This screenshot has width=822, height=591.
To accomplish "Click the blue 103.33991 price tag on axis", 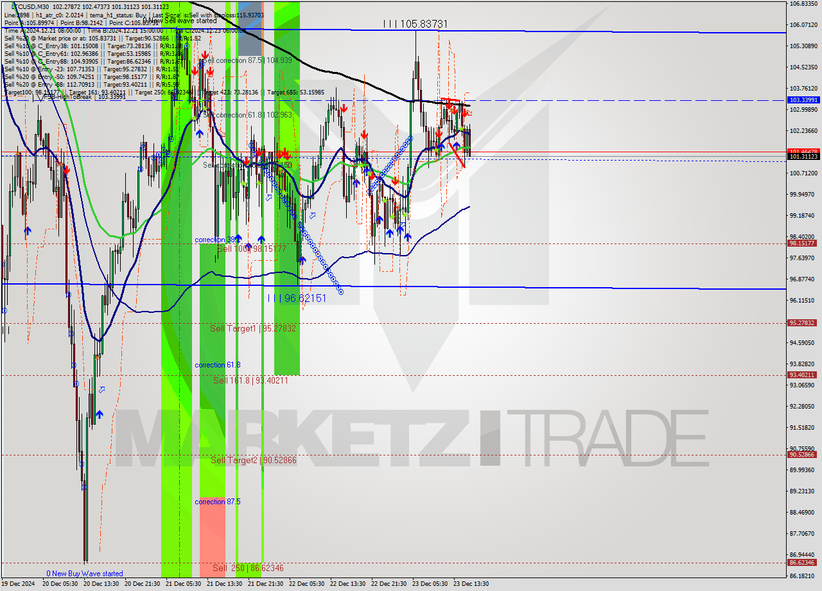I will click(x=803, y=100).
